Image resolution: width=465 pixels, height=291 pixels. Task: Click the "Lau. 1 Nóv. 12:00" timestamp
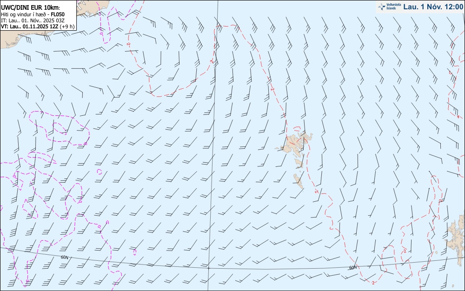[x=433, y=7]
